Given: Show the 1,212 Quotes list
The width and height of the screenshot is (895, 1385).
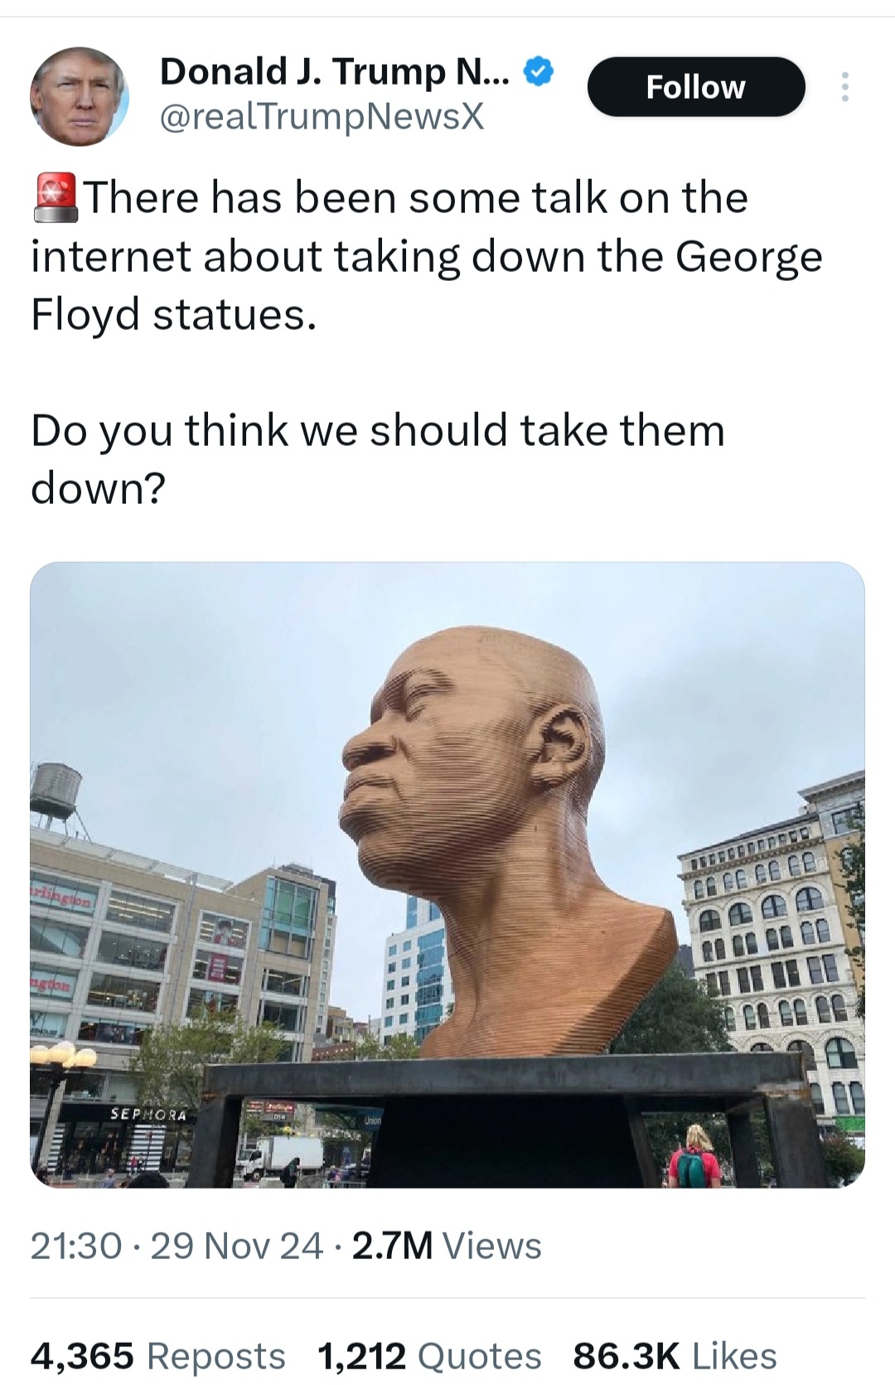Looking at the screenshot, I should coord(428,1356).
